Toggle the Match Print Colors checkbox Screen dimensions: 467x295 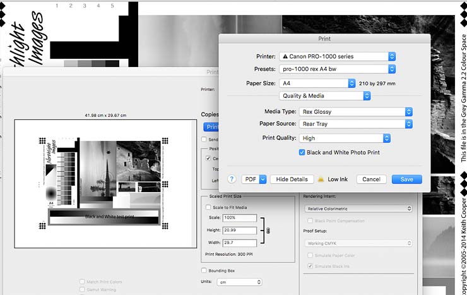click(x=82, y=281)
